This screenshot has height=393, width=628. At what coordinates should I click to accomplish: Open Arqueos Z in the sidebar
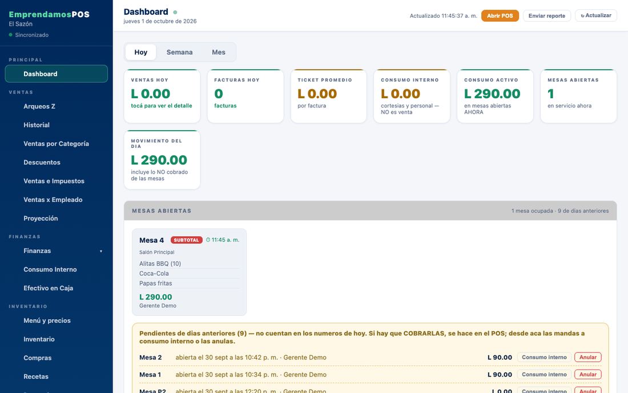click(x=57, y=106)
